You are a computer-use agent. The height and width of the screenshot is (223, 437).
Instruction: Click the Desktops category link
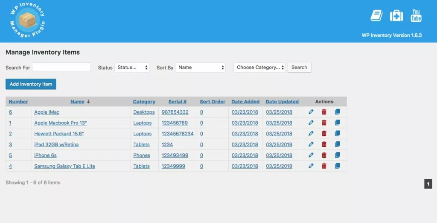144,112
